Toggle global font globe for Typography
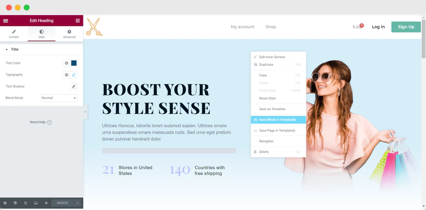The image size is (426, 210). pyautogui.click(x=67, y=75)
